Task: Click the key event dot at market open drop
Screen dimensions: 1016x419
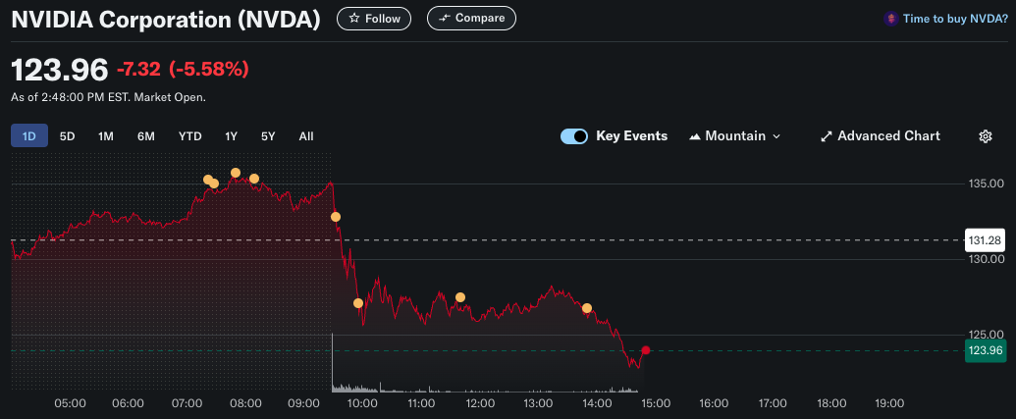Action: click(336, 217)
